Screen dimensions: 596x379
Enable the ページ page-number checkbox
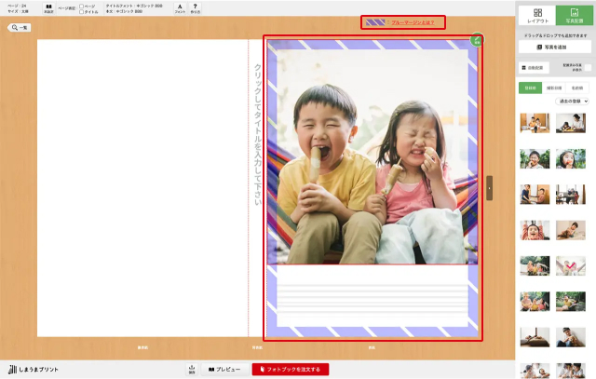81,7
